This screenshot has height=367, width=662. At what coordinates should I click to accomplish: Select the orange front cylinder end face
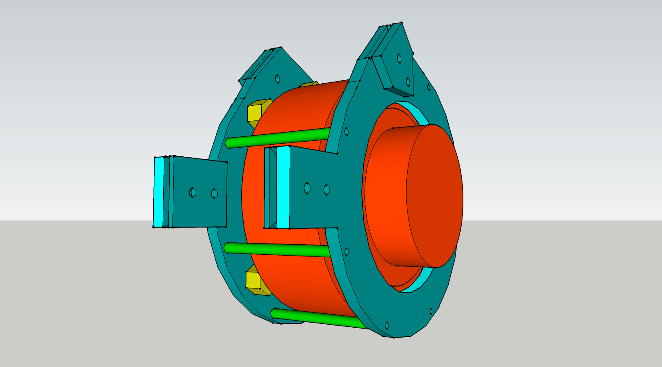click(435, 196)
